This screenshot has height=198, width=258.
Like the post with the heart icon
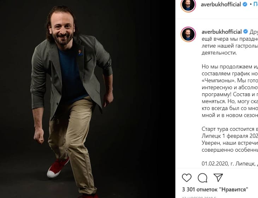coord(186,177)
